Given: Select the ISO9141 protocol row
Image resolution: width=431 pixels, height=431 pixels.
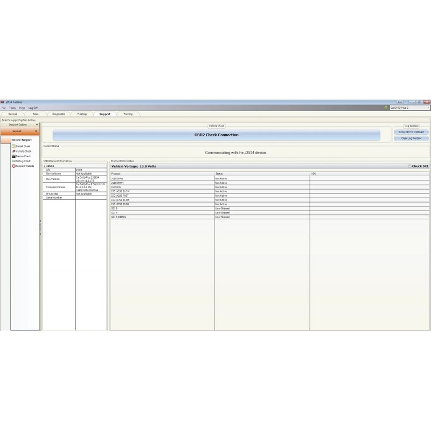Looking at the screenshot, I should (162, 186).
